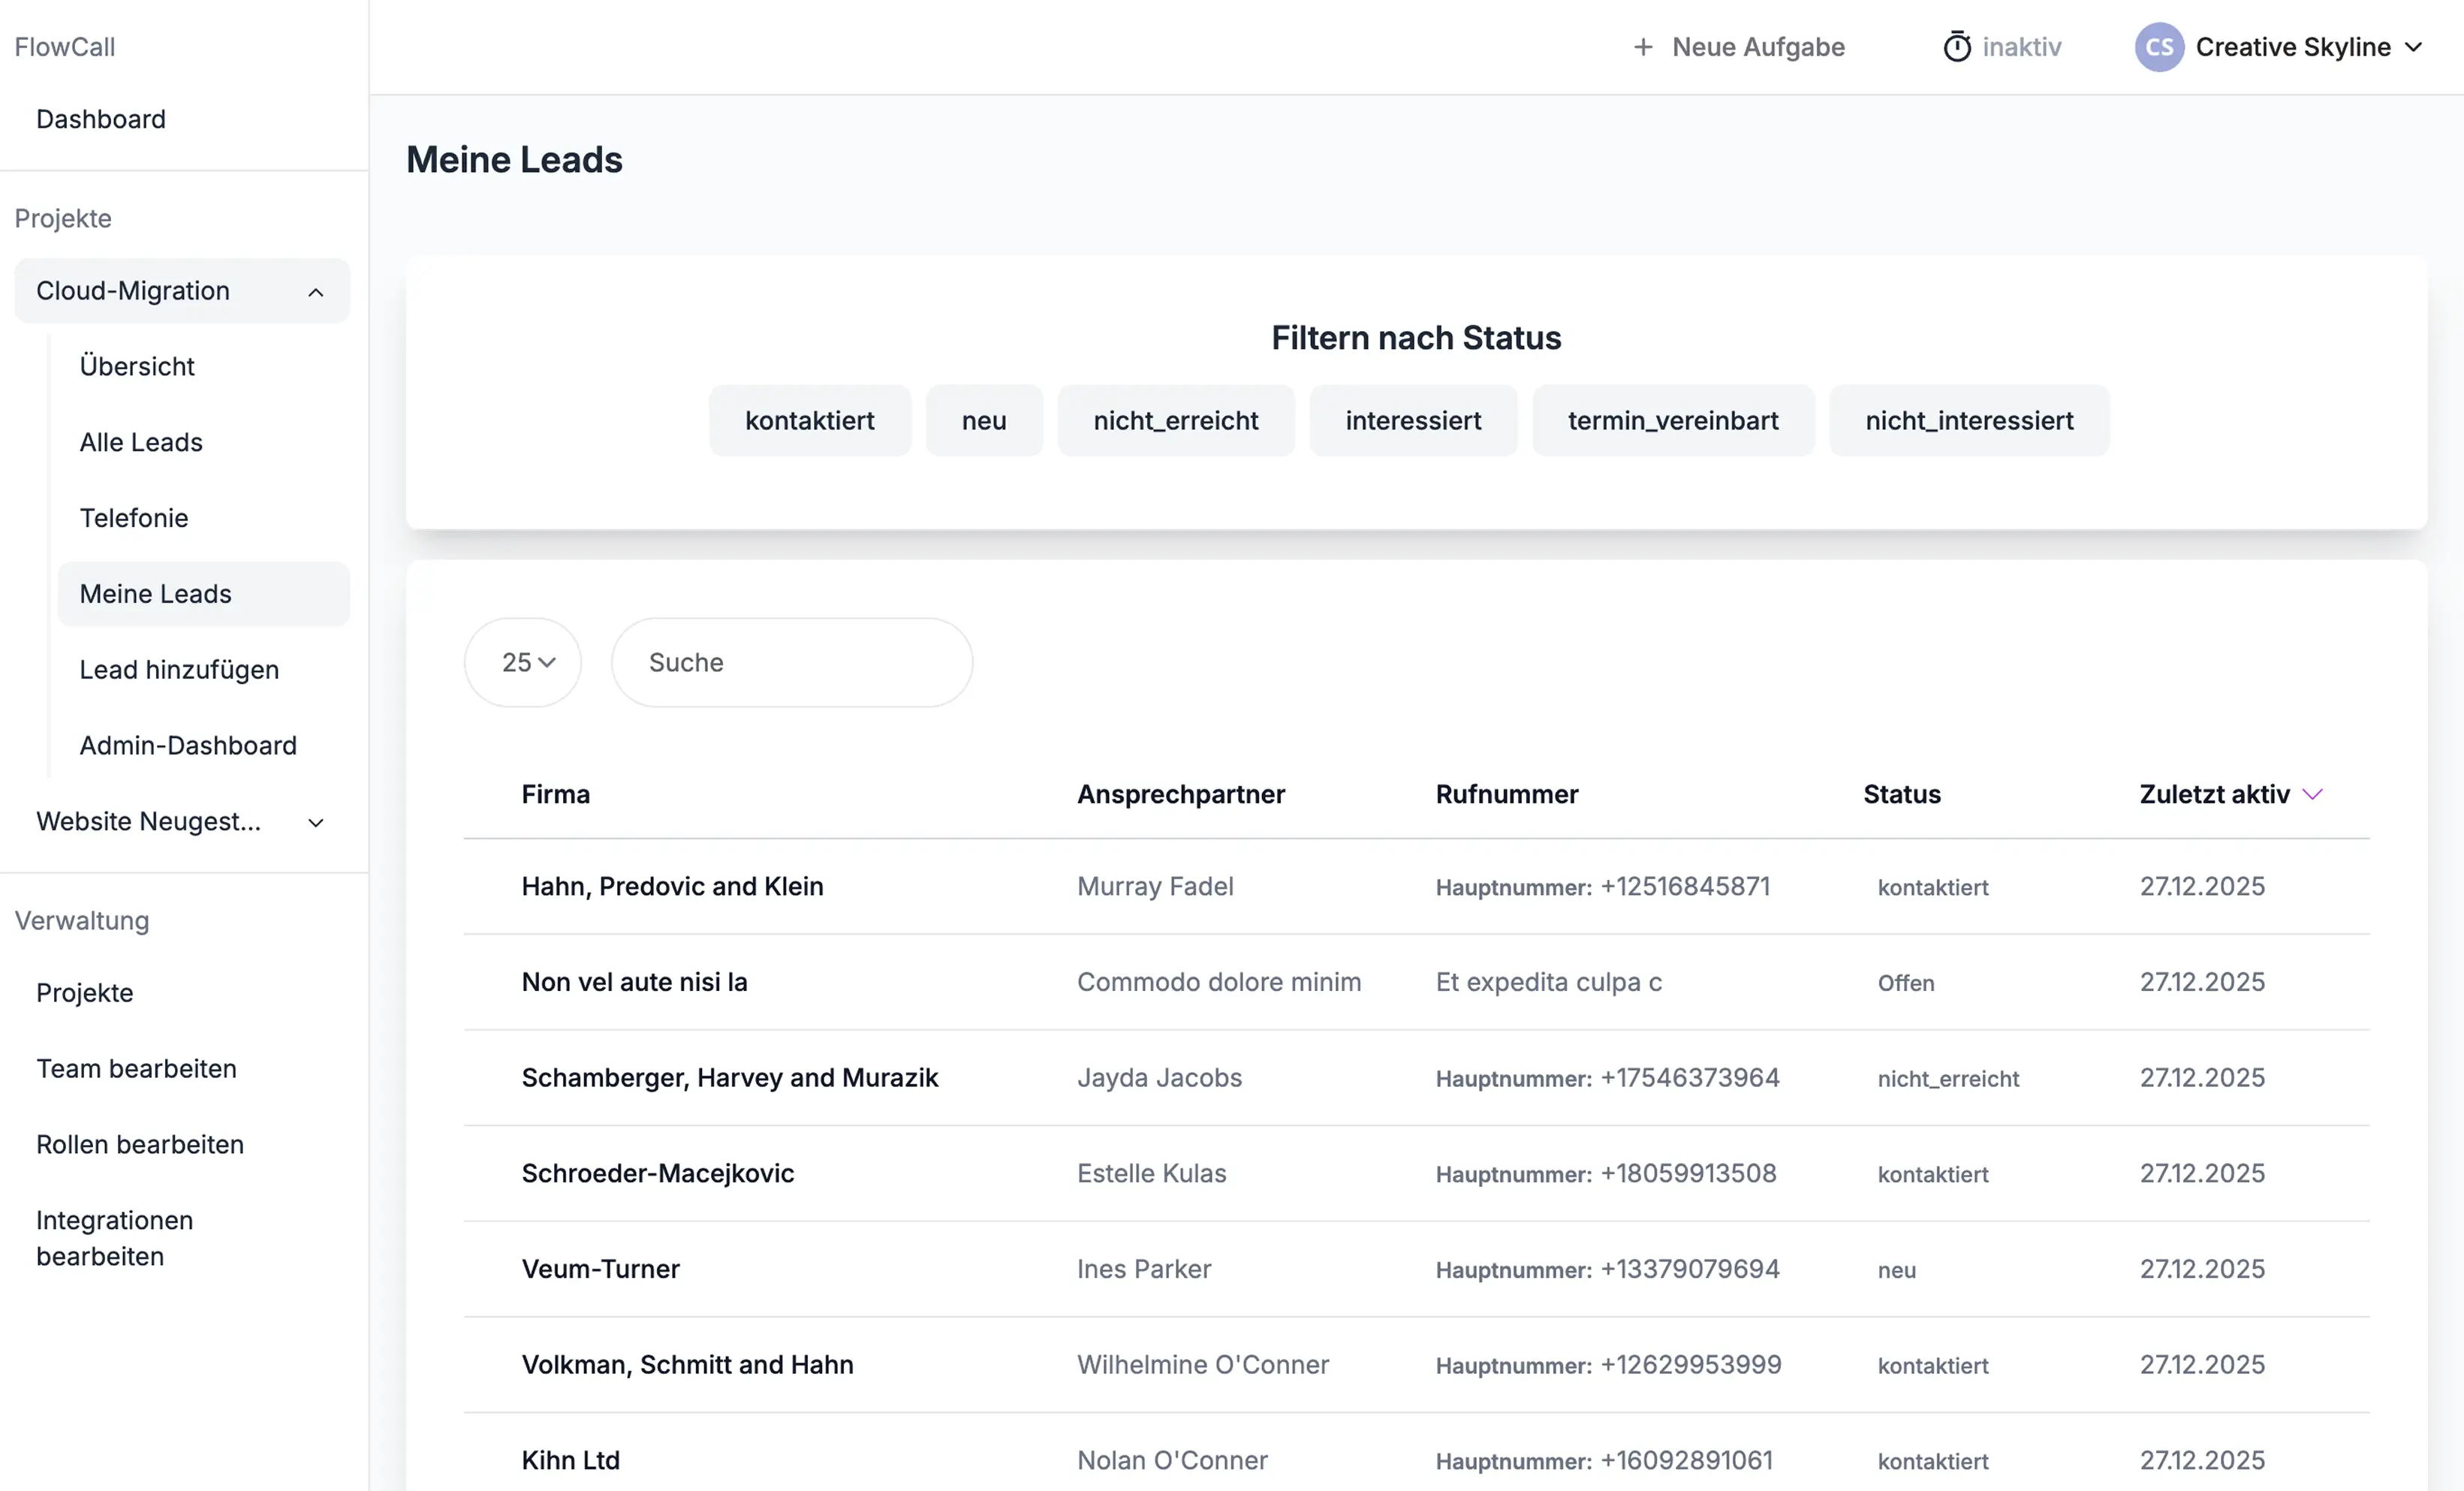Toggle the kontaktiert status filter
The height and width of the screenshot is (1491, 2464).
click(x=809, y=420)
